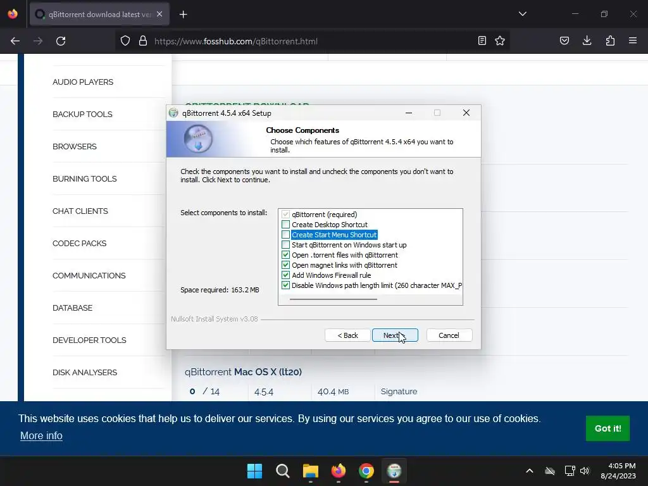Click qBittorrent Mac OS X (lt20) download link
The image size is (648, 486).
coord(243,371)
